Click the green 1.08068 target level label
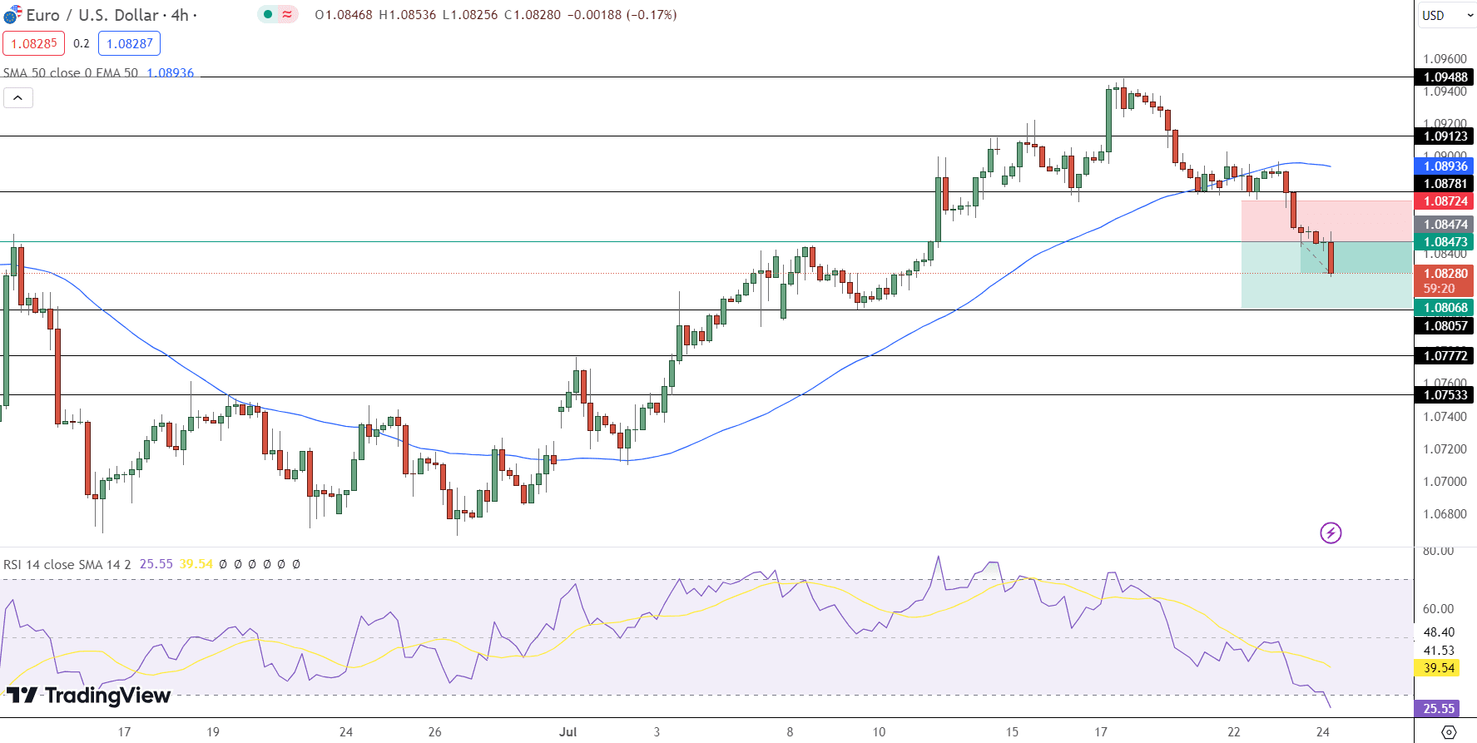This screenshot has width=1477, height=743. click(x=1444, y=308)
